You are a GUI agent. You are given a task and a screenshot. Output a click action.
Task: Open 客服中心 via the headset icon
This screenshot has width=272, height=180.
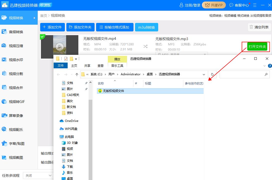[x=231, y=5]
